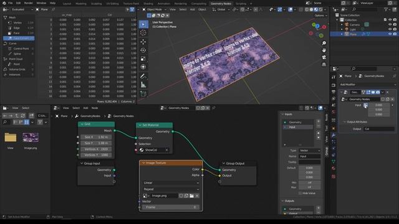
Task: Choose the Scale tool in viewport
Action: [x=143, y=58]
